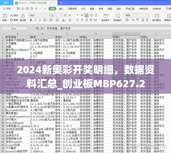Toggle bottom vertical alignment (highlighted)
The image size is (171, 153).
[x=87, y=15]
